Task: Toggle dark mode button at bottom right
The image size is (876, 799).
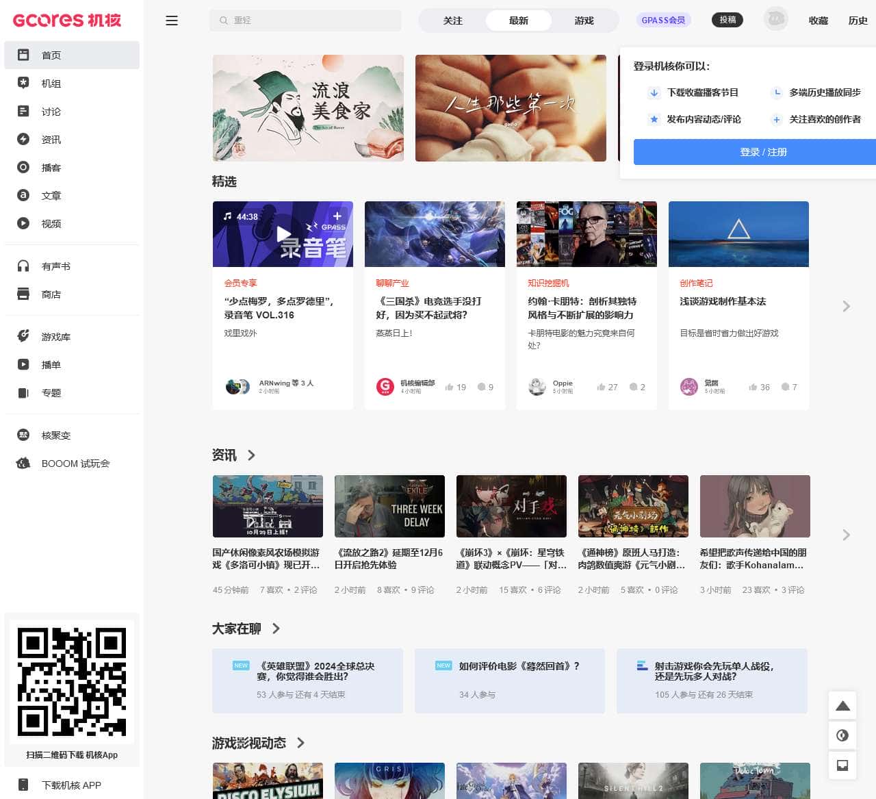Action: click(x=842, y=735)
